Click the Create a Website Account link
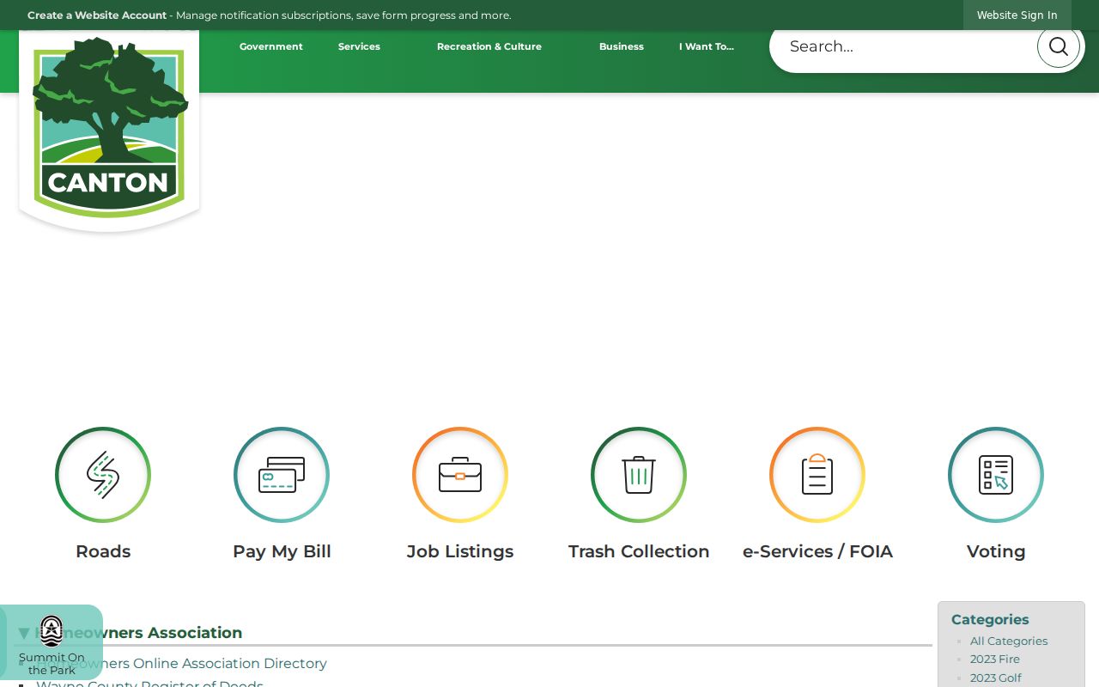 pyautogui.click(x=97, y=15)
